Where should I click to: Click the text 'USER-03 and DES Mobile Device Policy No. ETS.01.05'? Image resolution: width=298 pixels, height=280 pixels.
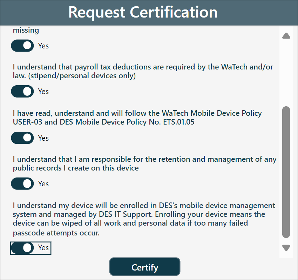pos(103,122)
